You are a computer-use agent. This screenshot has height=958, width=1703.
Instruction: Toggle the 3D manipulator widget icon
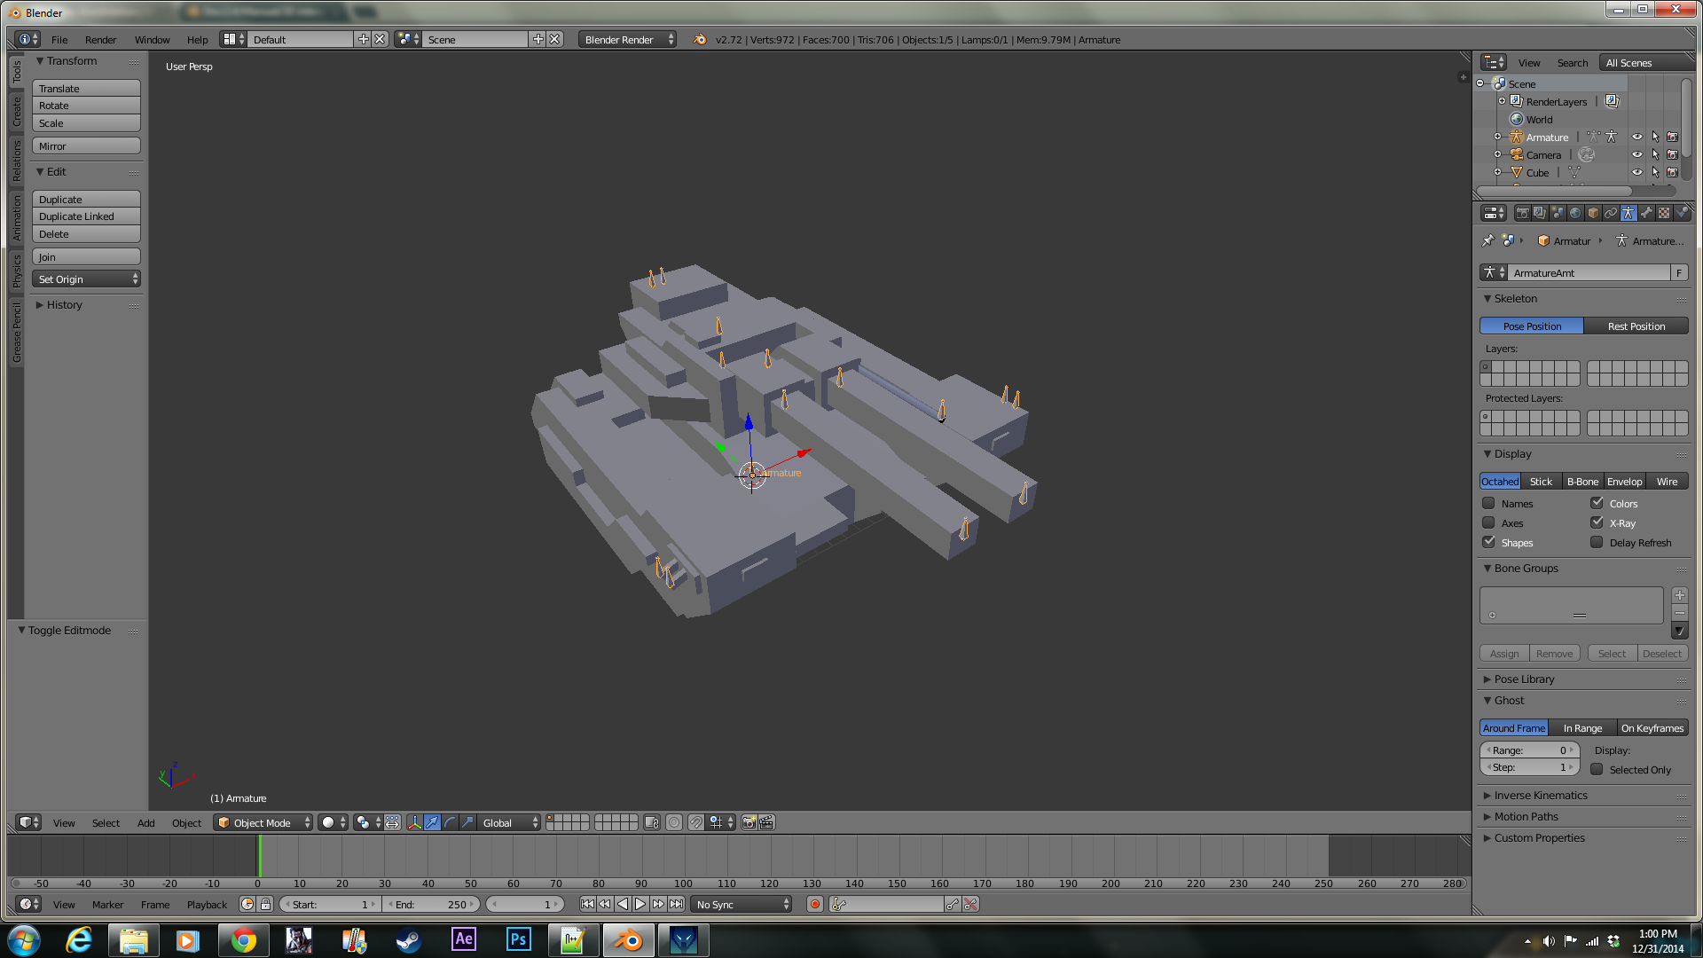(414, 822)
